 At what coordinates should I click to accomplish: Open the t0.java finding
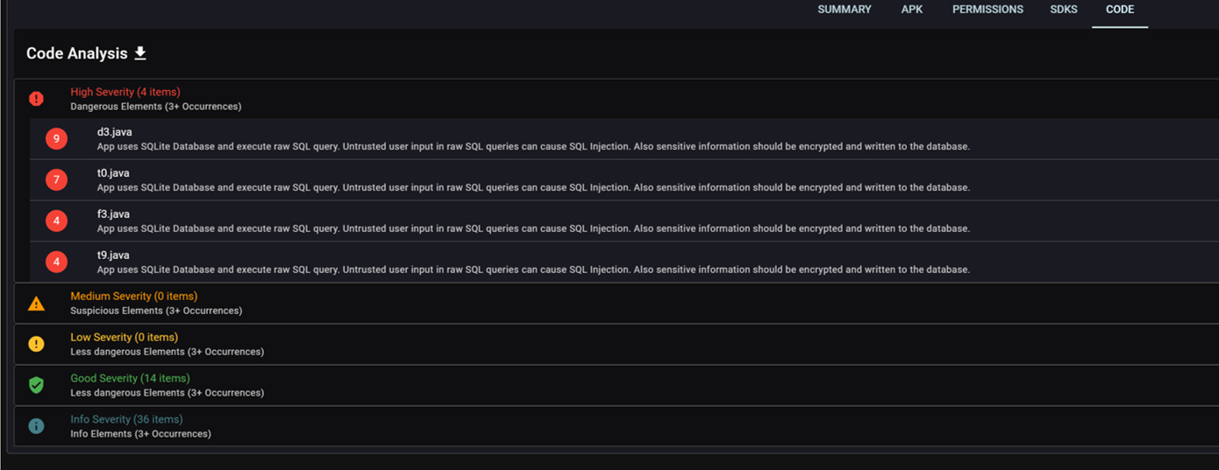pos(624,180)
